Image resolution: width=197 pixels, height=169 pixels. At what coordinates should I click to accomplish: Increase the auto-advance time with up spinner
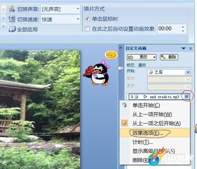tap(183, 27)
